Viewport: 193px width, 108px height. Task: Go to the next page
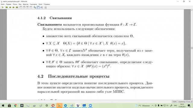pos(13,7)
